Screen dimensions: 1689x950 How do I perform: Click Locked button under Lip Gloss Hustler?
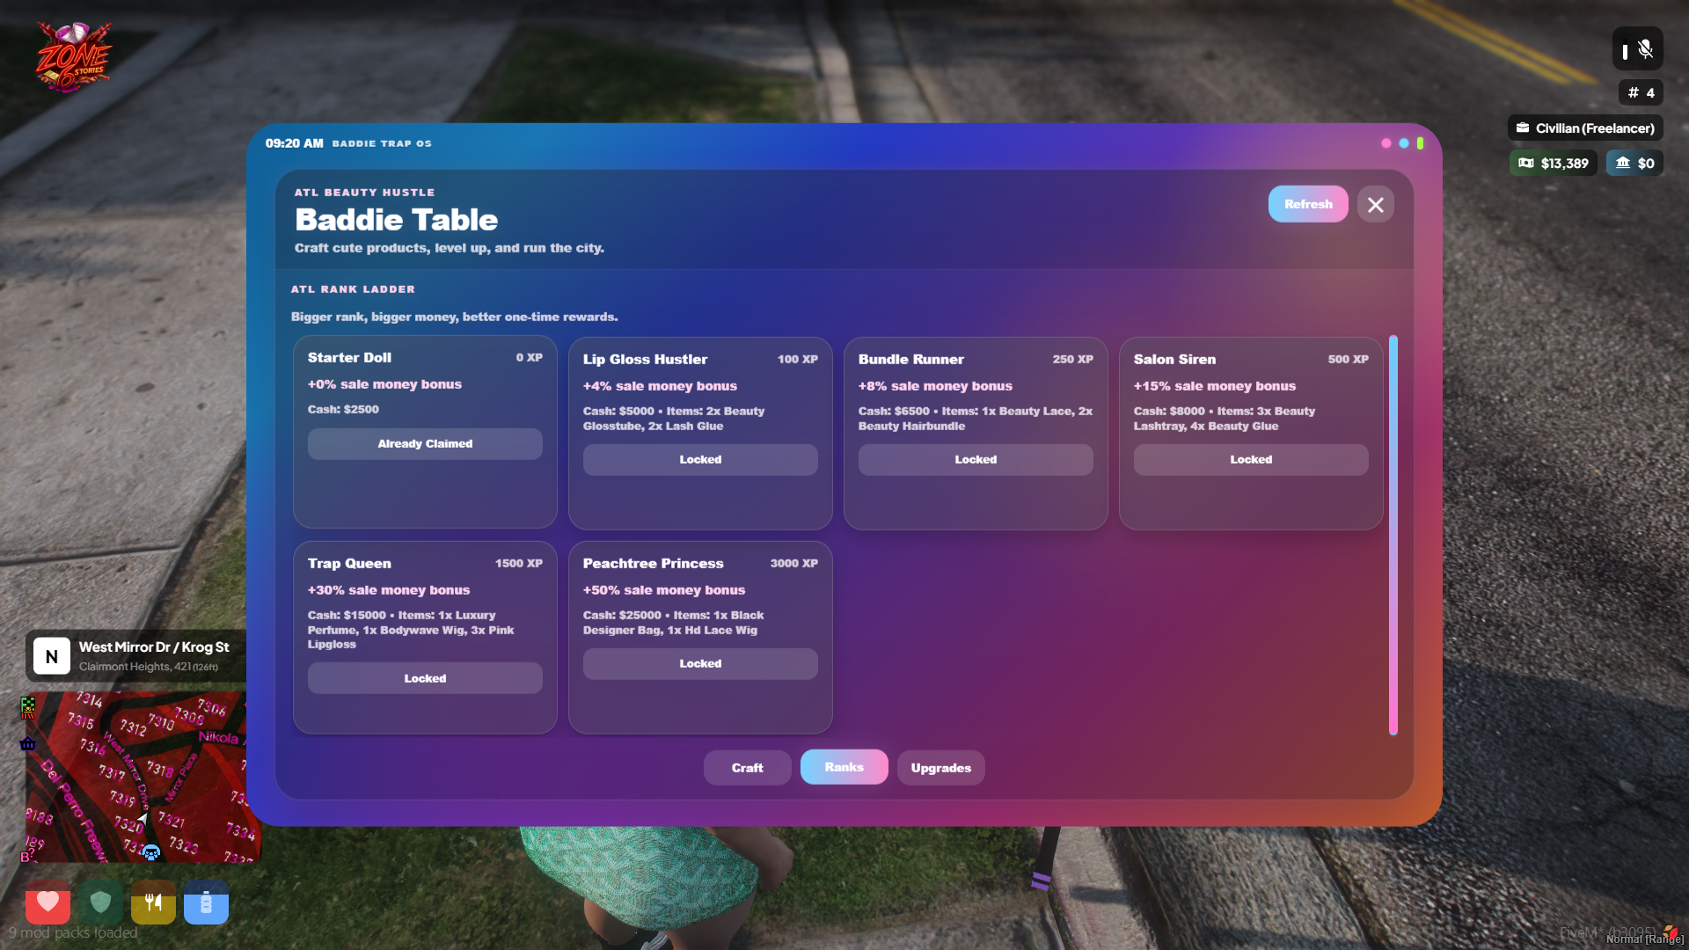pos(700,460)
